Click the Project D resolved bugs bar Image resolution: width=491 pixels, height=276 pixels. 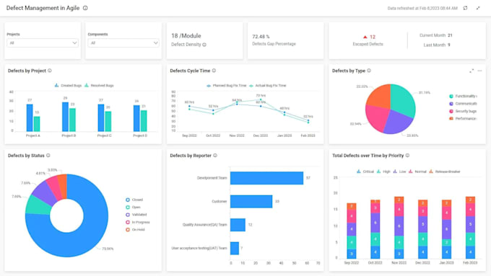click(x=144, y=120)
